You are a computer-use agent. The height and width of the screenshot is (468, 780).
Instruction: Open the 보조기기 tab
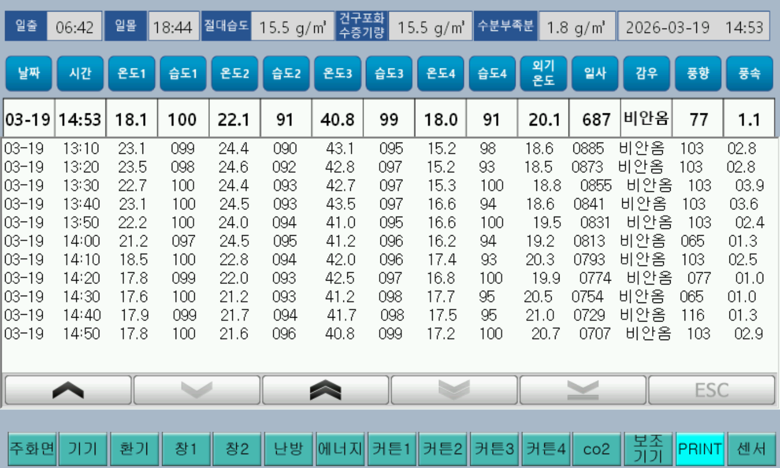[x=649, y=448]
